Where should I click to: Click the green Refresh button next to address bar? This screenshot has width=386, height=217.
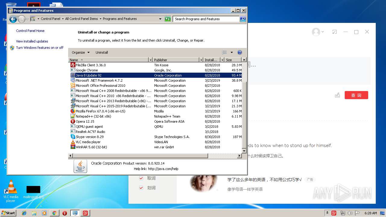[x=168, y=19]
